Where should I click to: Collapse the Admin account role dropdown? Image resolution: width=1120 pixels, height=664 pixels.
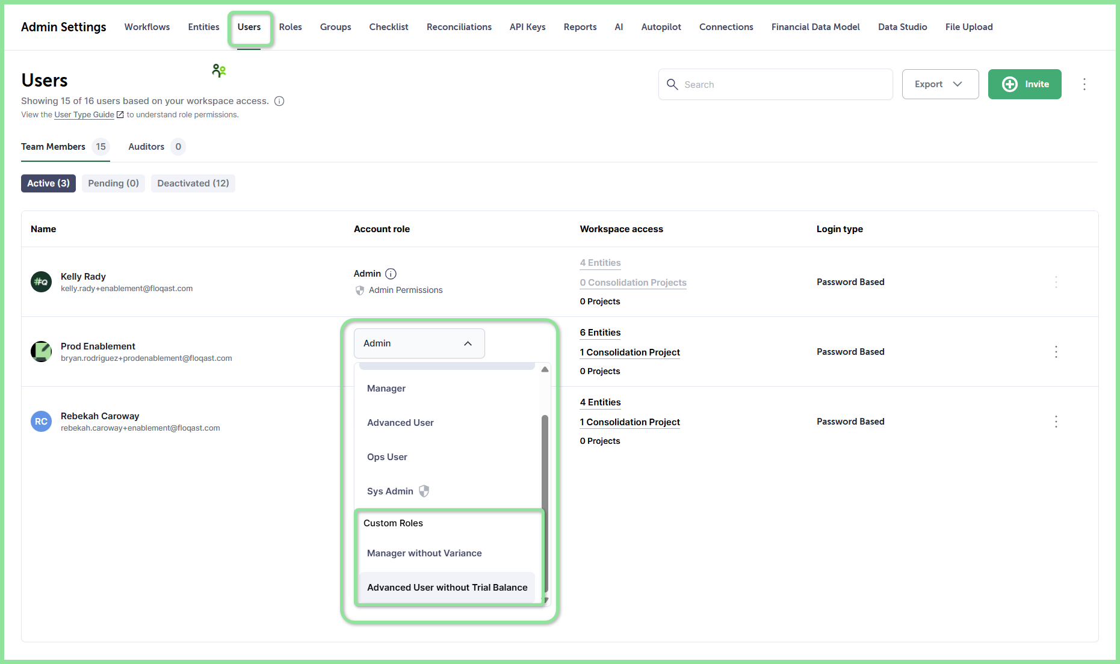click(x=419, y=343)
